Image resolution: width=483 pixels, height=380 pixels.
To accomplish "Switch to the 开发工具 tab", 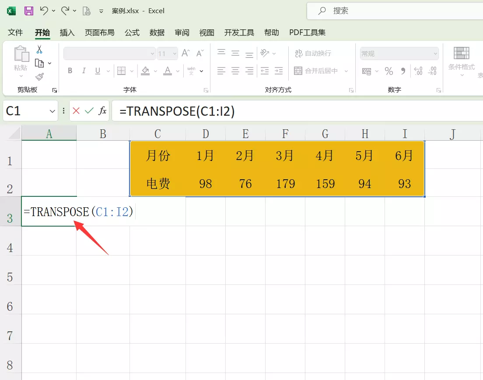I will (239, 32).
